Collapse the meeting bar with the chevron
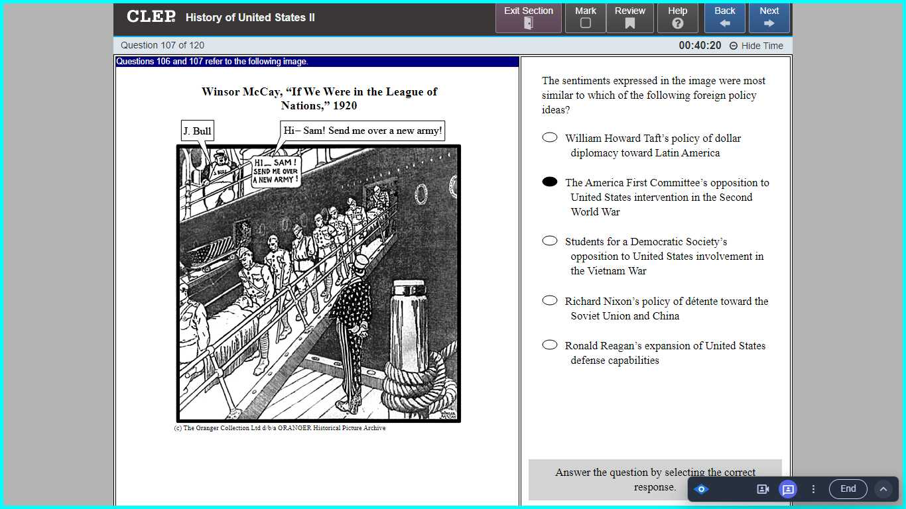 (884, 488)
